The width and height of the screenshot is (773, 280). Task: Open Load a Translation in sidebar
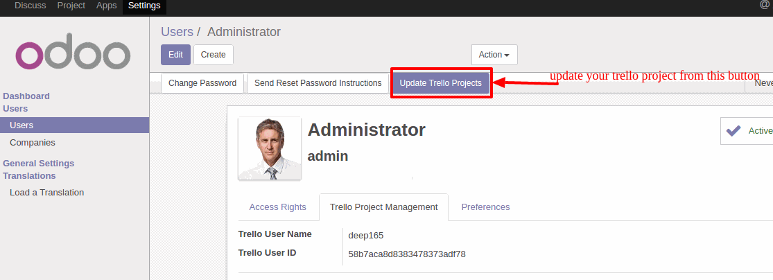coord(47,193)
